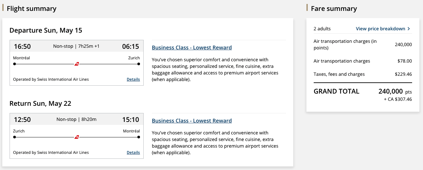This screenshot has height=170, width=423.
Task: Open departure Business Class - Lowest Reward link
Action: click(x=192, y=47)
